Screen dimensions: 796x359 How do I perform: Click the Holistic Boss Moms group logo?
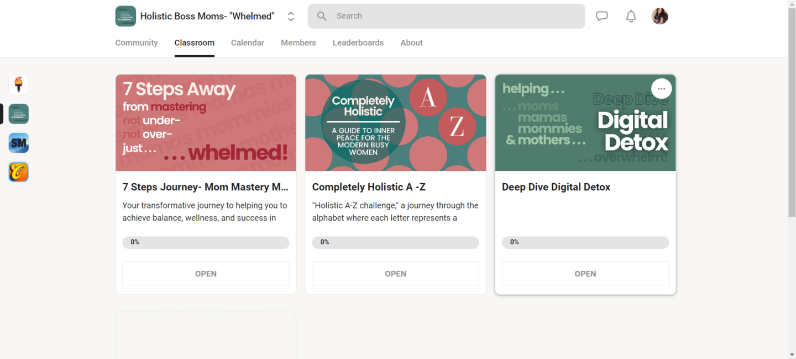click(x=125, y=16)
